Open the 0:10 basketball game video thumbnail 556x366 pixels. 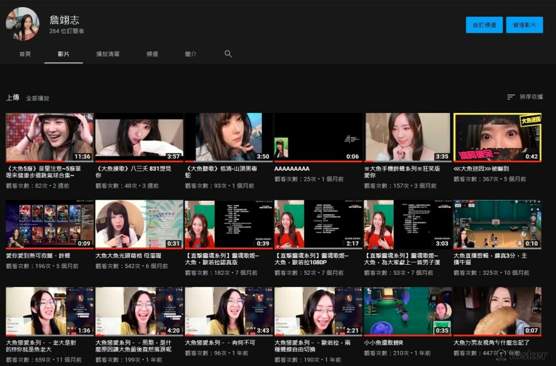click(497, 224)
